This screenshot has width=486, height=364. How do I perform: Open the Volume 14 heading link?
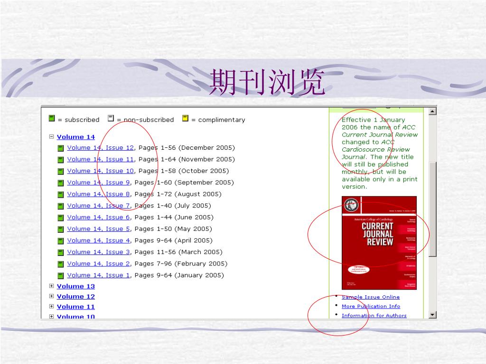point(75,137)
